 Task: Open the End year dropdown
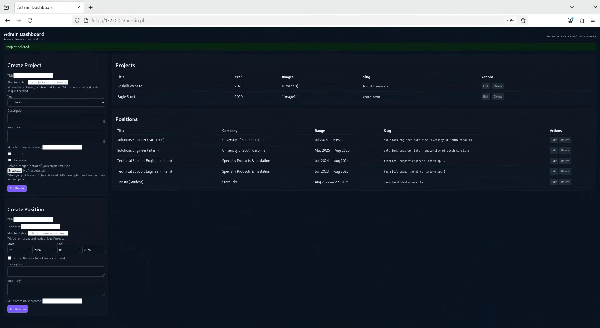point(93,250)
